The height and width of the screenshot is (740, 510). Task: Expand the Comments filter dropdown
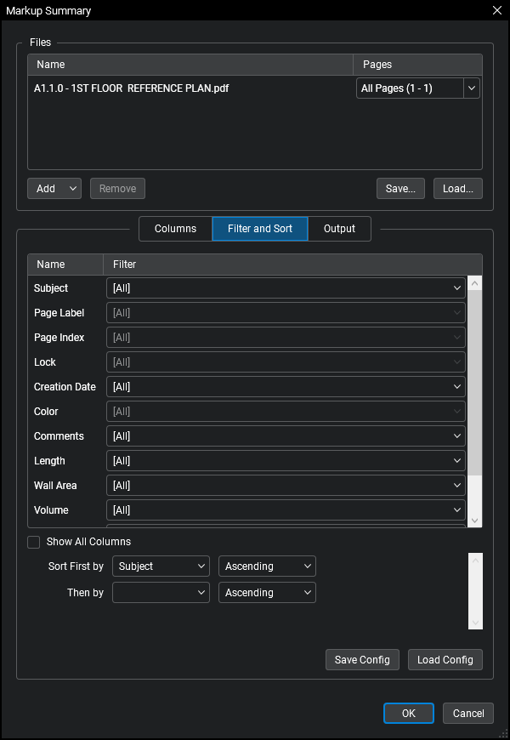tap(286, 436)
